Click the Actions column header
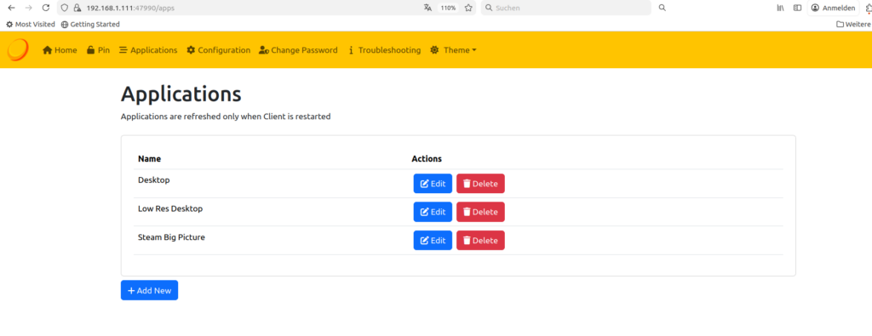Viewport: 872px width, 336px height. (427, 159)
